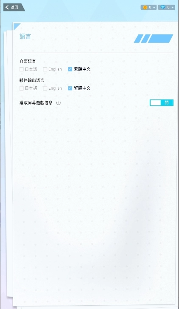This screenshot has width=179, height=309.
Task: Click the coin balance number
Action: coord(150,7)
